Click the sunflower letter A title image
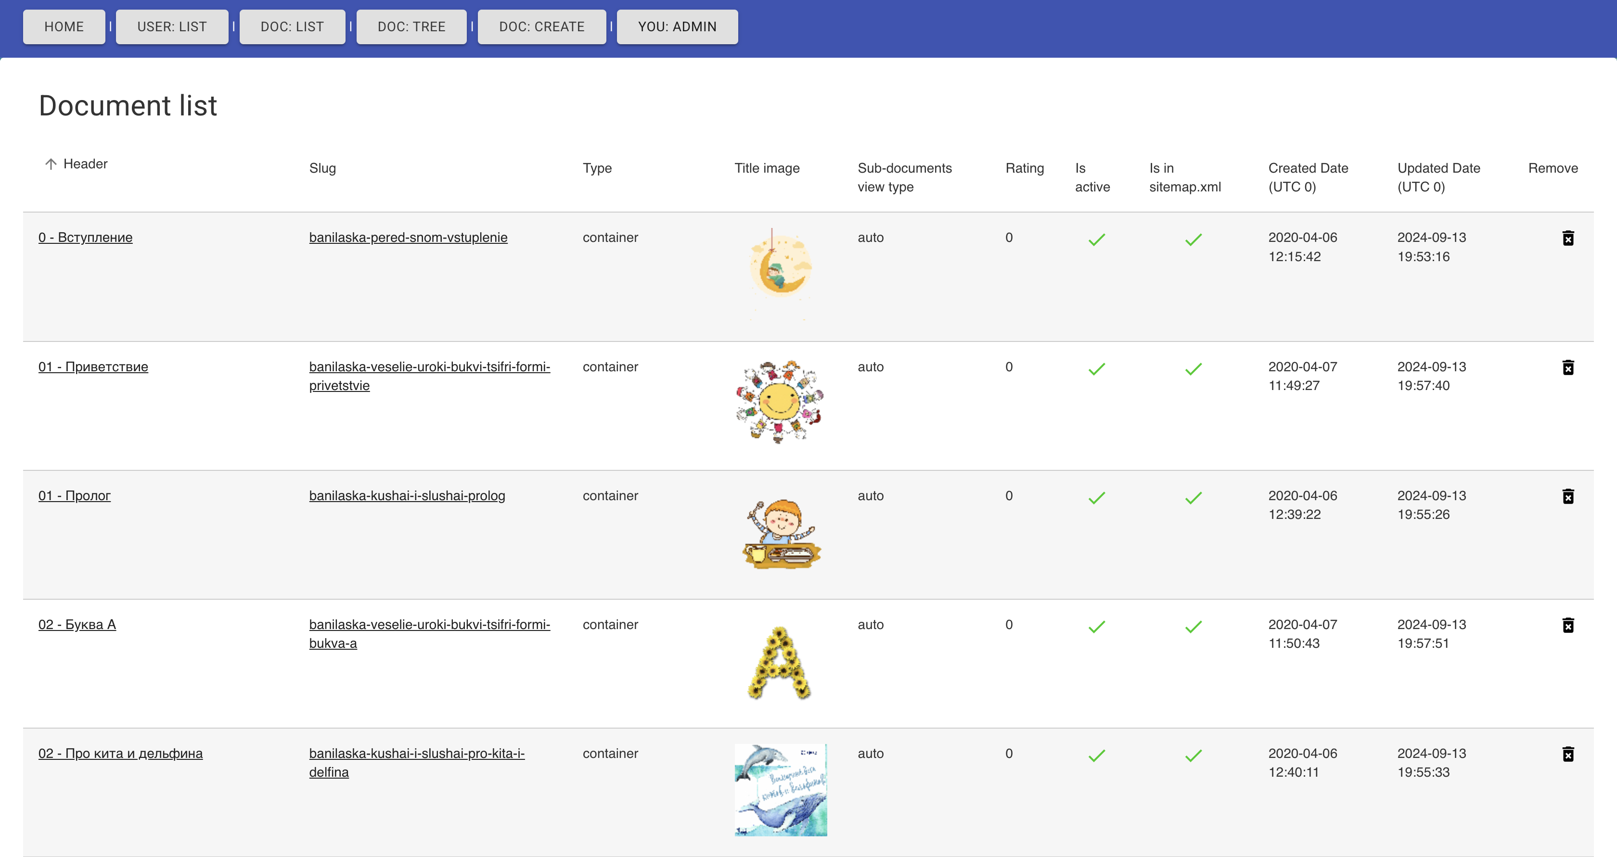 (778, 663)
